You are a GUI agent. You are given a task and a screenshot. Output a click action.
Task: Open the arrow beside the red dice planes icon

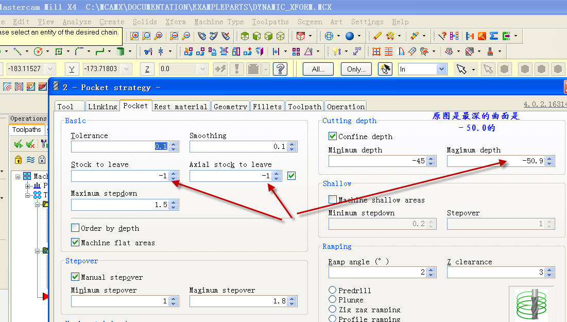coord(310,36)
